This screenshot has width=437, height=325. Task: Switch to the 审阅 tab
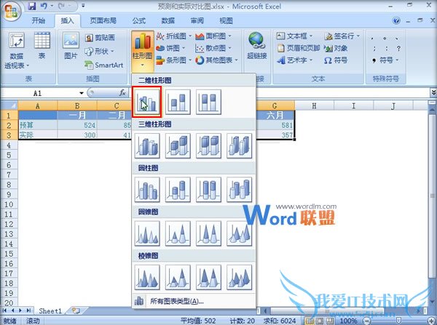[197, 20]
